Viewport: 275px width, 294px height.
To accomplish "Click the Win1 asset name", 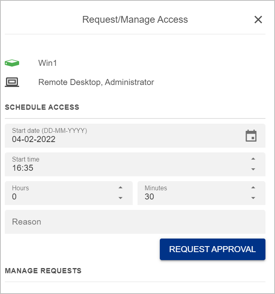I will 48,63.
